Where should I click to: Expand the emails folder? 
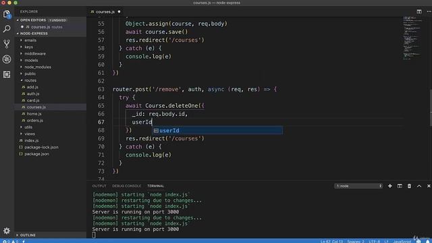(30, 40)
